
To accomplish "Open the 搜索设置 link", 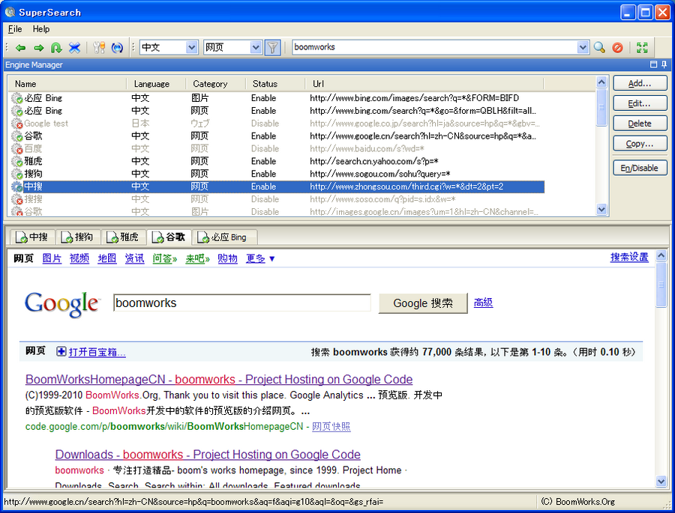I will coord(629,257).
